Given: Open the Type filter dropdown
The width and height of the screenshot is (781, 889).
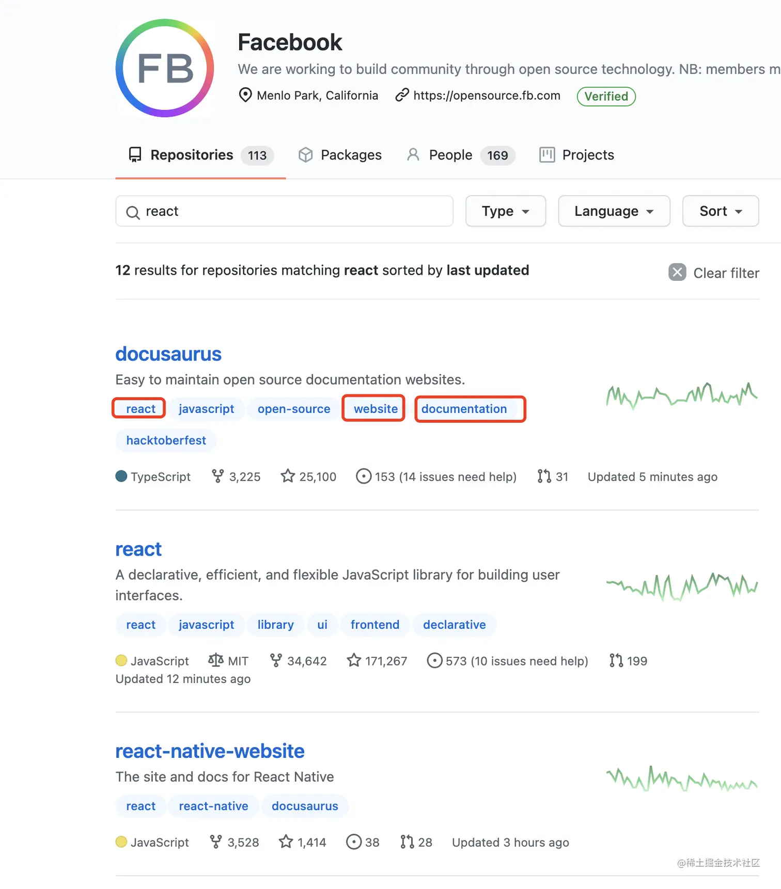Looking at the screenshot, I should [x=505, y=211].
